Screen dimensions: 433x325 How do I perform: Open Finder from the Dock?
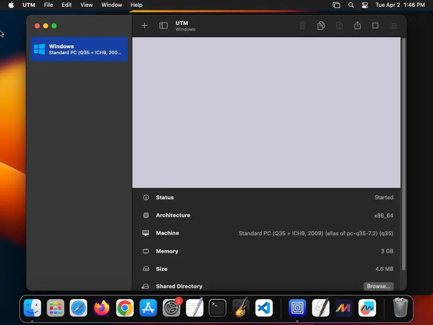[32, 308]
